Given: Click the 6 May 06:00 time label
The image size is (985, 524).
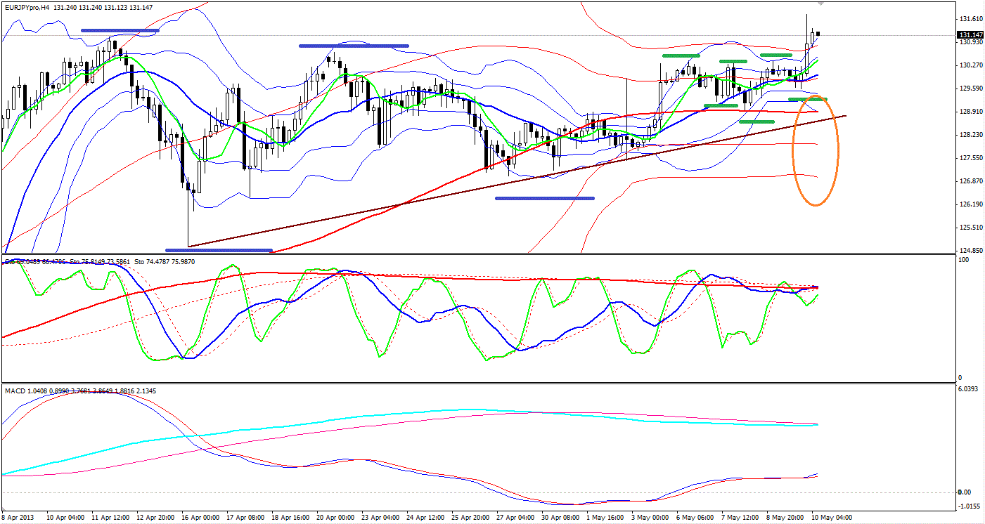Looking at the screenshot, I should click(x=695, y=518).
